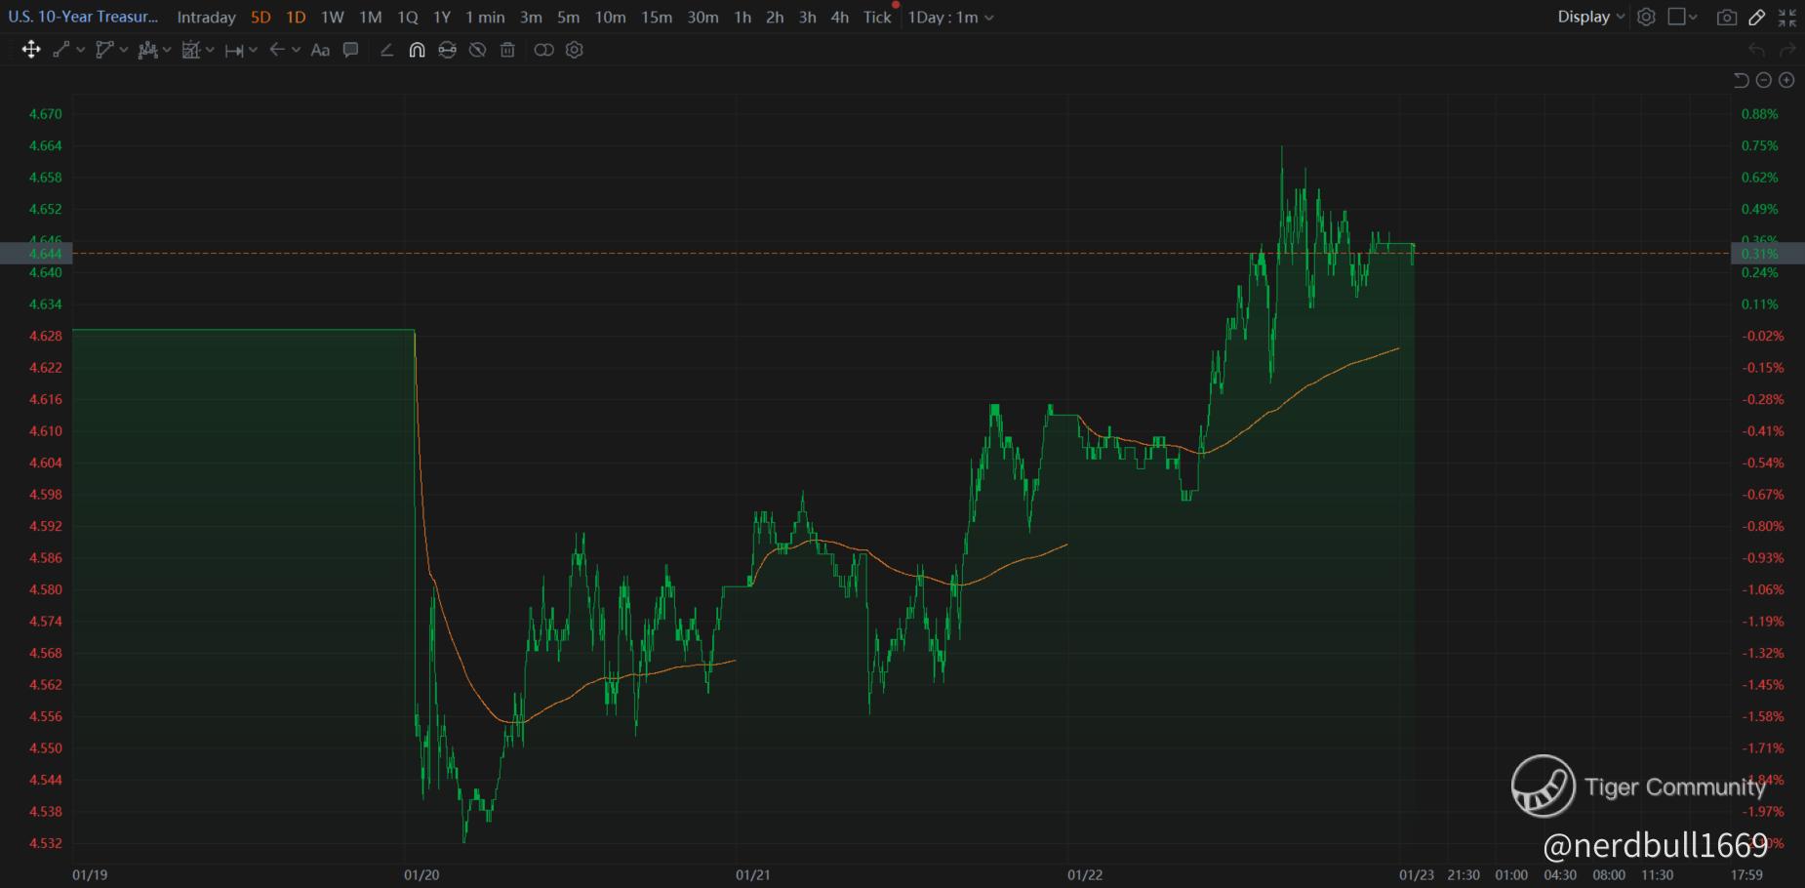1805x888 pixels.
Task: Take a chart screenshot with camera icon
Action: (1726, 18)
